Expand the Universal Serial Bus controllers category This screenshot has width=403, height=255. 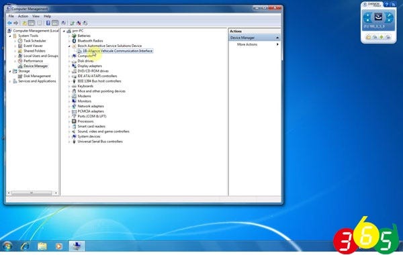[x=69, y=142]
